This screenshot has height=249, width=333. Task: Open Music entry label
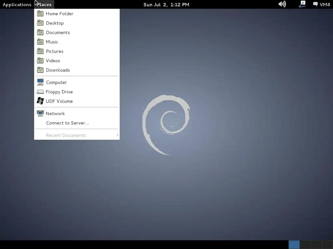pyautogui.click(x=52, y=42)
